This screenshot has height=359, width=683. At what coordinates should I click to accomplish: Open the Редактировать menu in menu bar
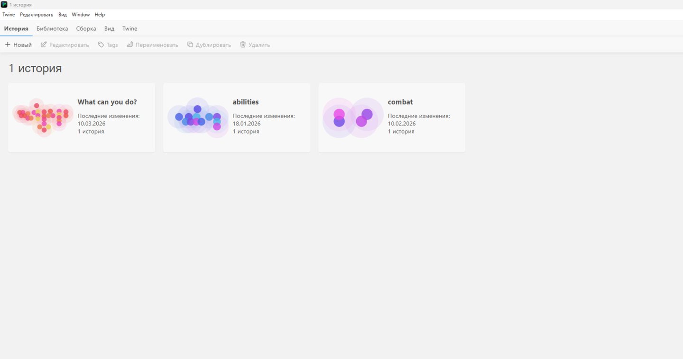coord(37,15)
